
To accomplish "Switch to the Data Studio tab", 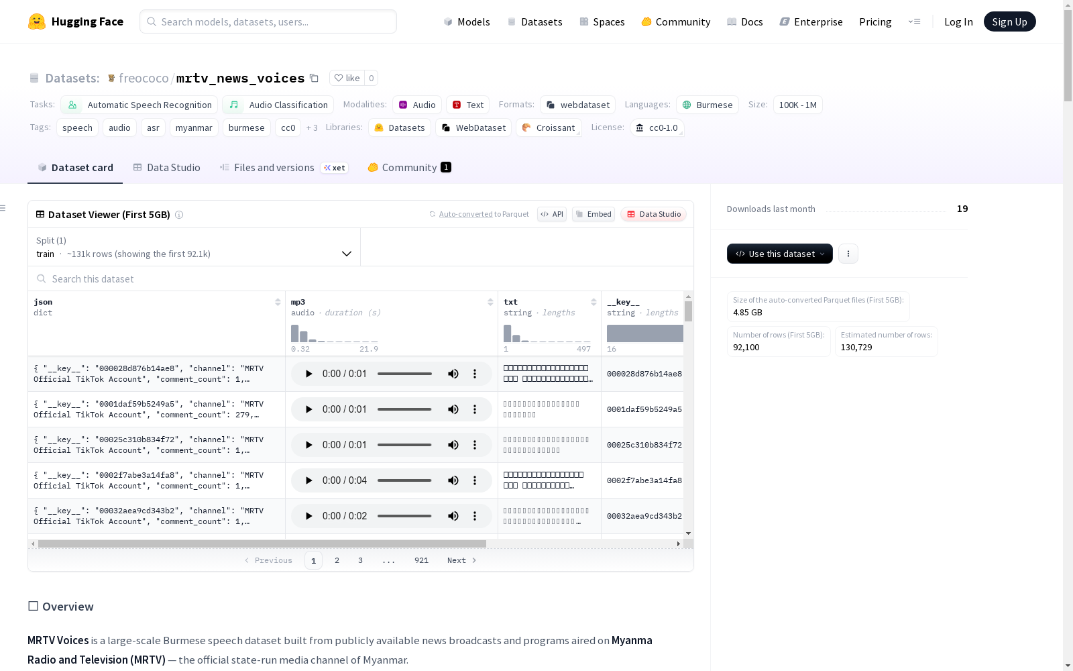I will (x=166, y=168).
